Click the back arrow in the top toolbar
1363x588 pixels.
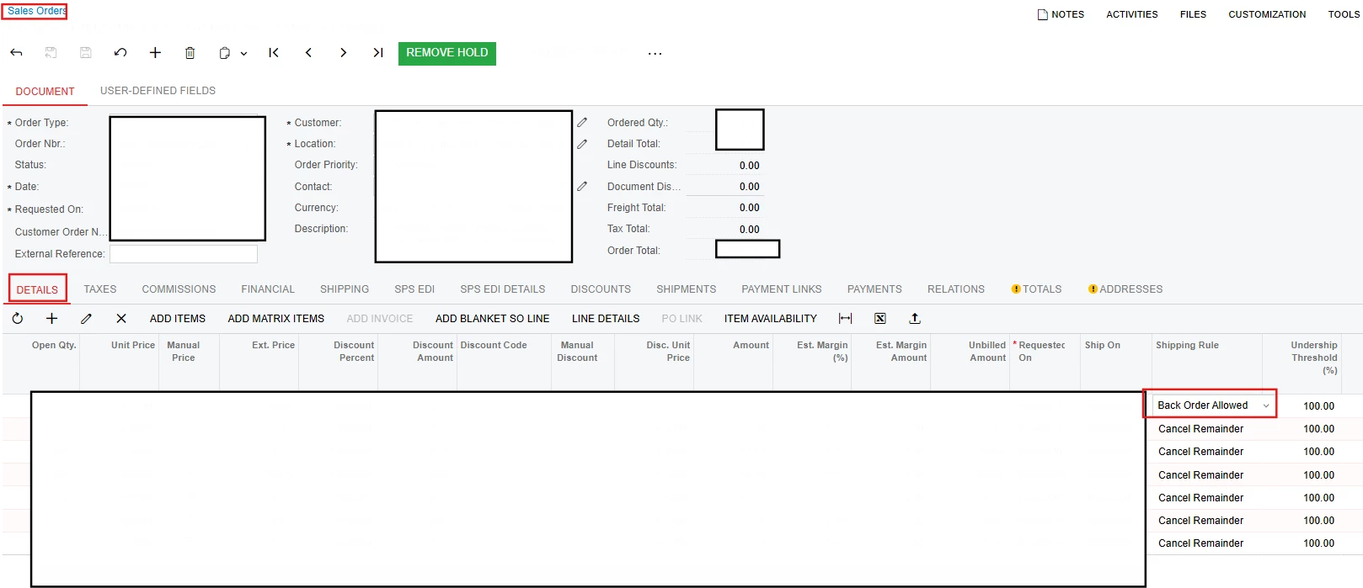tap(16, 53)
